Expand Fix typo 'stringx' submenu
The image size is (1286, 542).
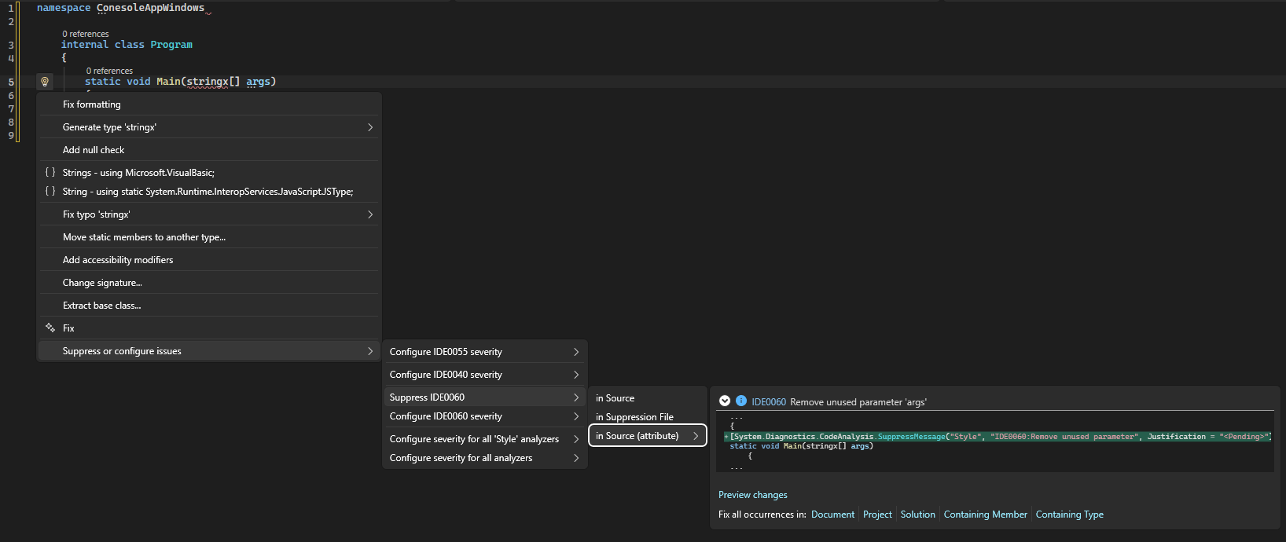pos(369,214)
